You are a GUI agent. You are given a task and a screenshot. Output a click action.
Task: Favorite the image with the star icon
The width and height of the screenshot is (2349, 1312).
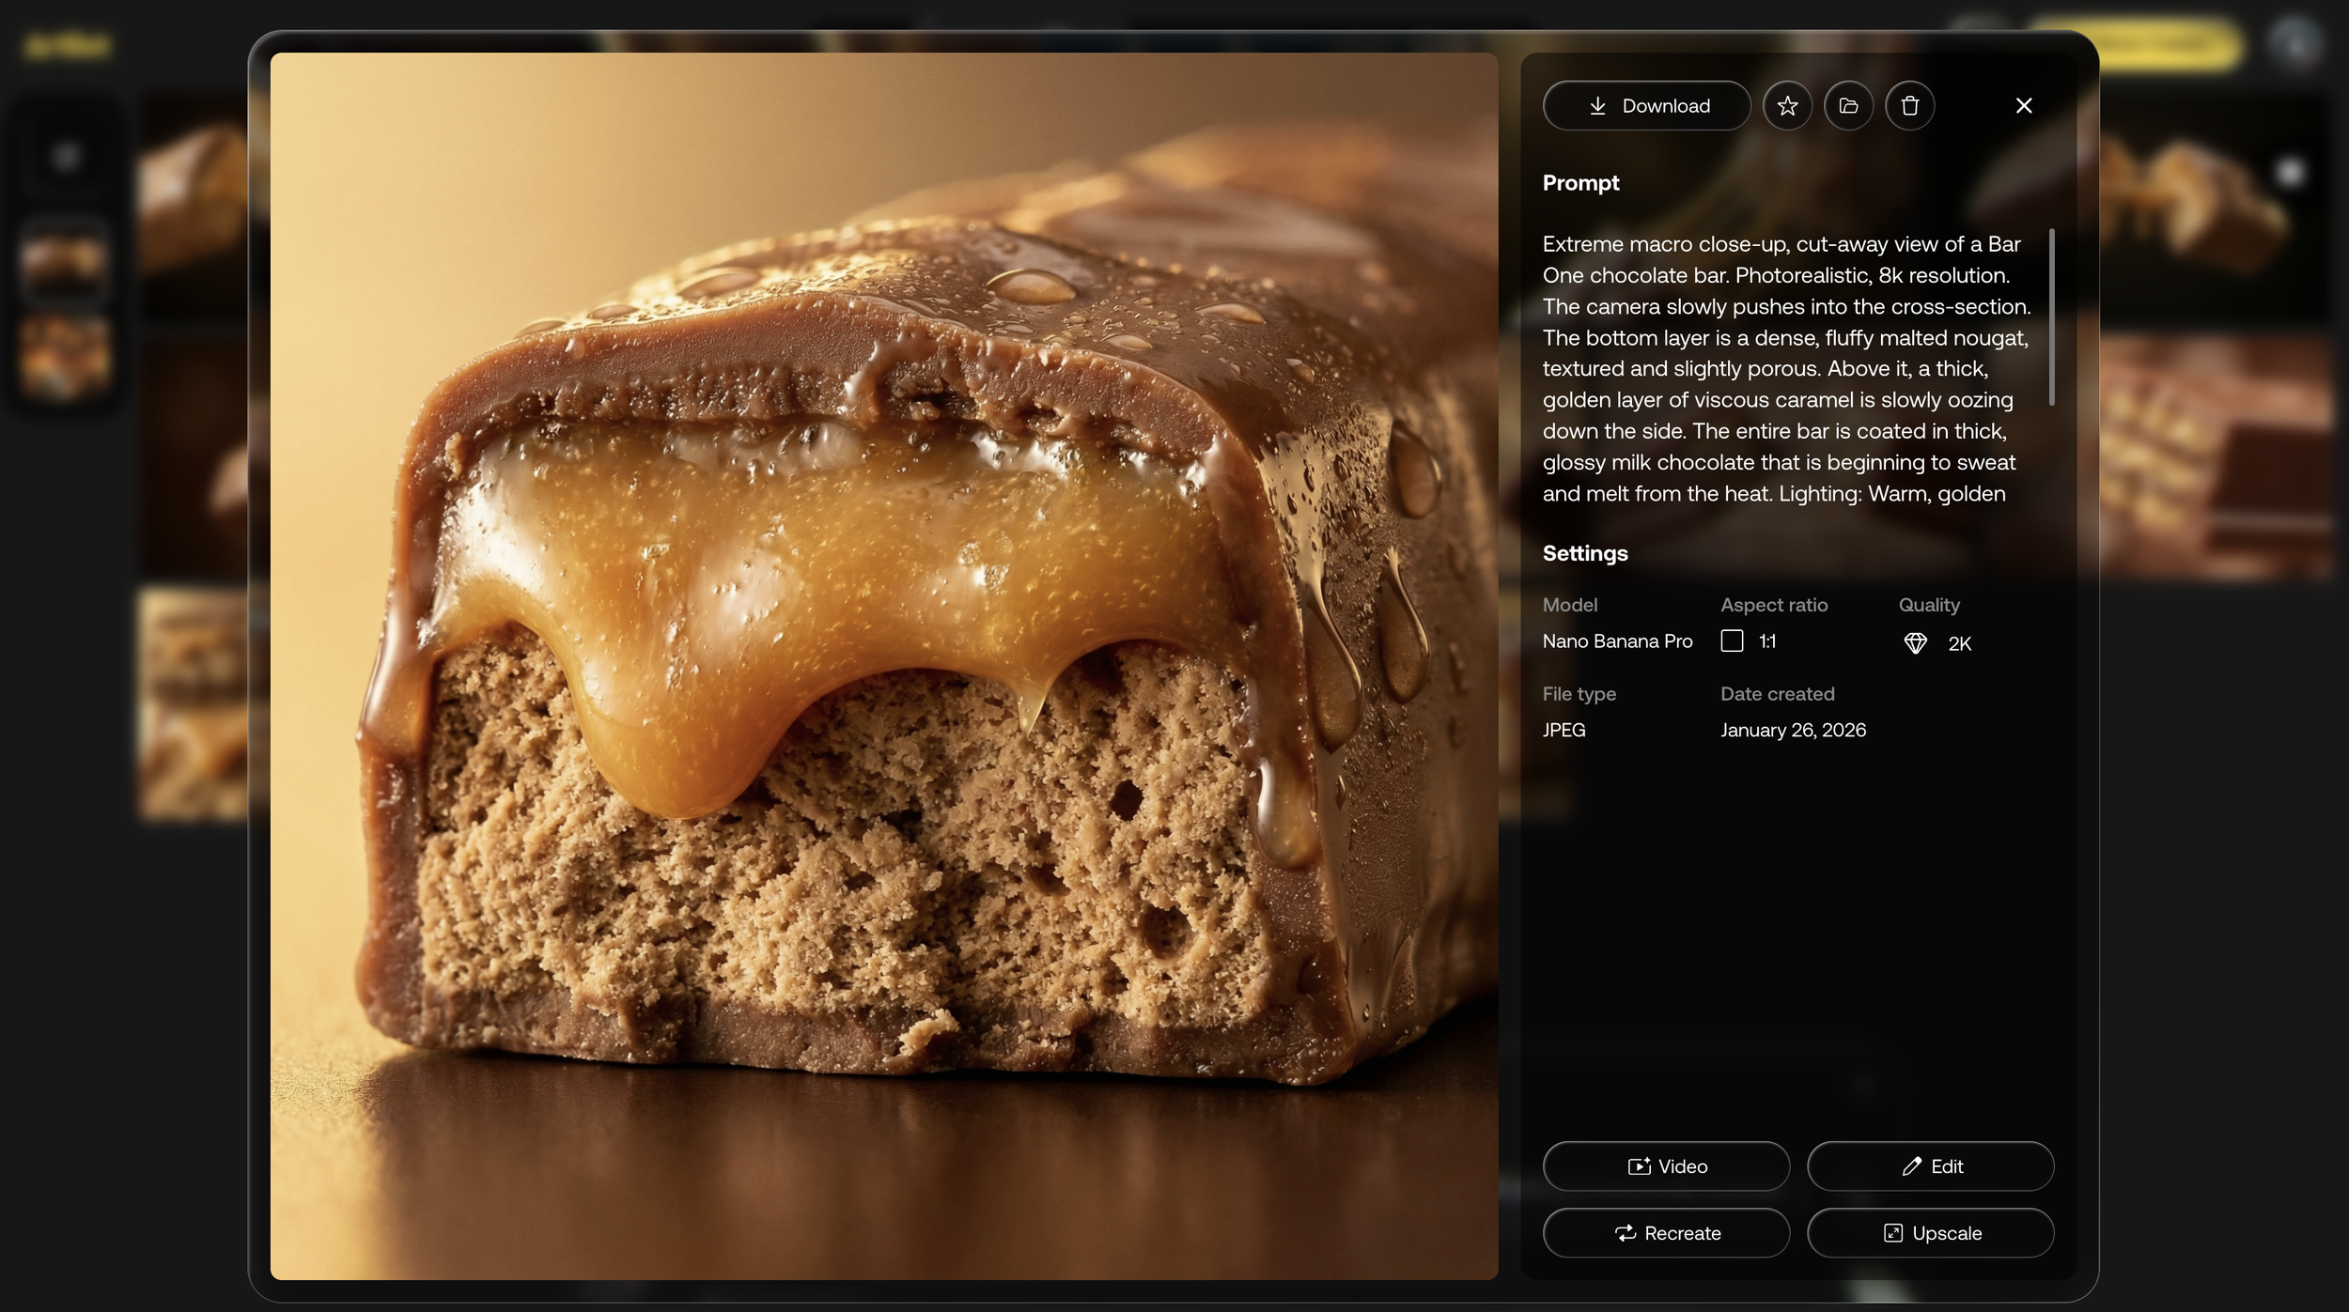coord(1787,106)
